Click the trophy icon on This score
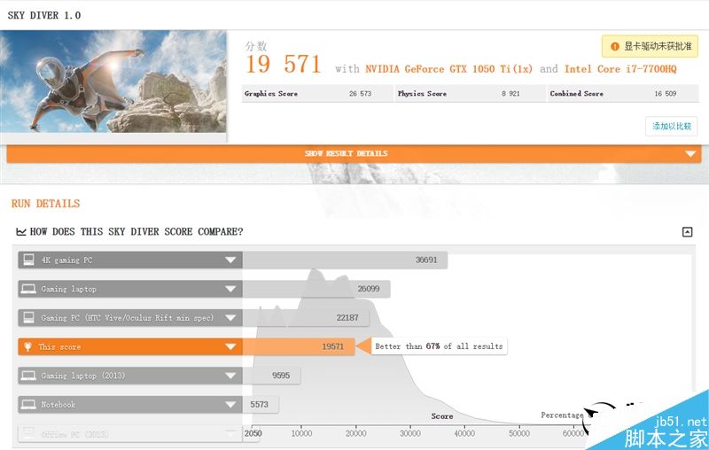Image resolution: width=709 pixels, height=450 pixels. 28,346
